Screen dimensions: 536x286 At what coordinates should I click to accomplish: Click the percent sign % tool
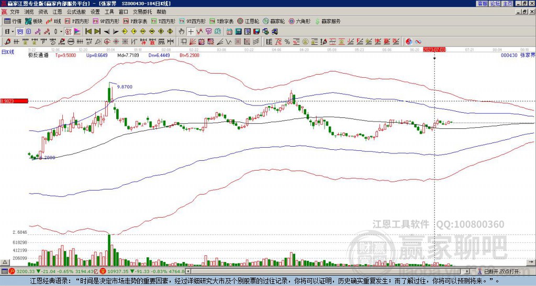pos(287,42)
